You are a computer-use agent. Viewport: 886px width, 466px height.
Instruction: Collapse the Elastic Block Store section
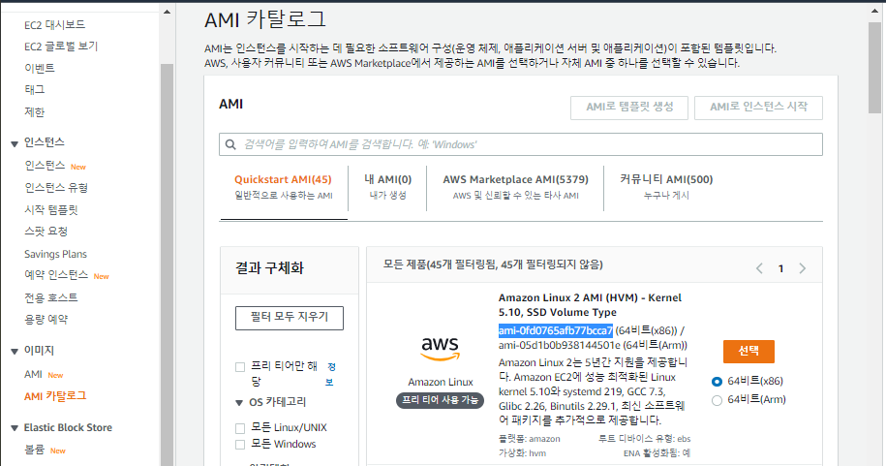[x=15, y=428]
